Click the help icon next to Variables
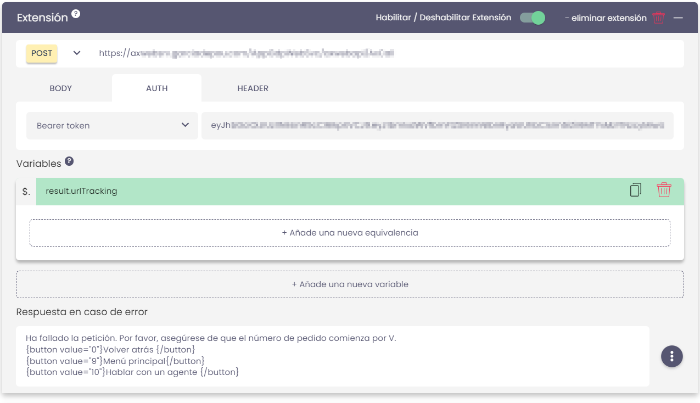Viewport: 700px width, 403px height. tap(69, 161)
